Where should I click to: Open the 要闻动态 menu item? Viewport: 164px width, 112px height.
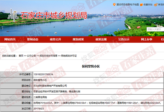(33, 39)
